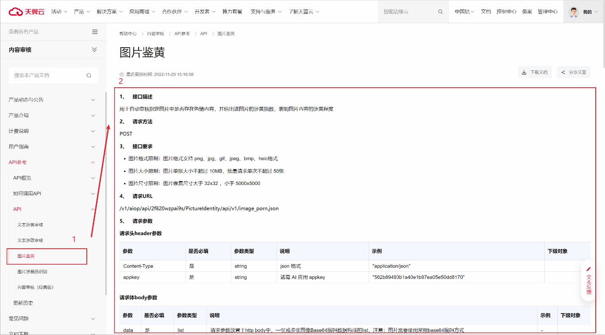
Task: Go to 控制中心 link in header
Action: tap(506, 12)
